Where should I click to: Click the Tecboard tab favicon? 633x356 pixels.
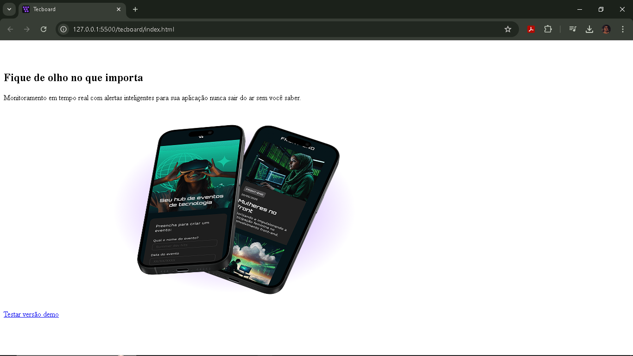click(26, 9)
